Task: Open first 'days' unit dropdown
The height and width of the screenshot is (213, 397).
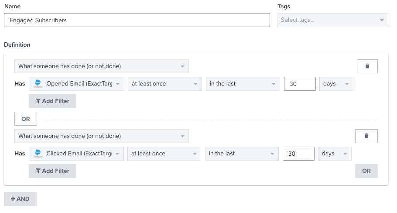Action: [336, 84]
